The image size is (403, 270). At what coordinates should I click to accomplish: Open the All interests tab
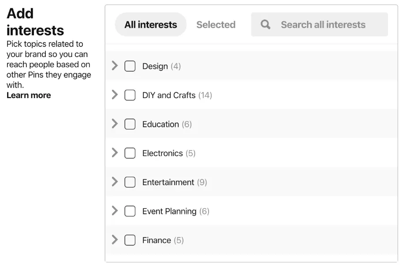coord(150,25)
